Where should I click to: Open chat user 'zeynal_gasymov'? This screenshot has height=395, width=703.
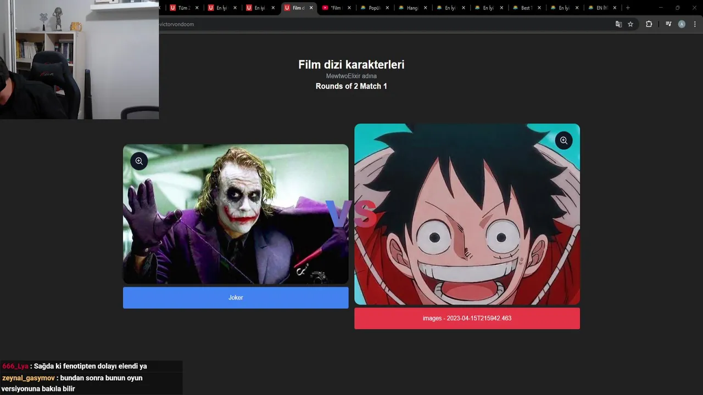(29, 378)
